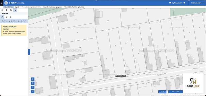Choose the distance measure pencil tool
Viewport: 206px width, 96px height.
(2, 17)
